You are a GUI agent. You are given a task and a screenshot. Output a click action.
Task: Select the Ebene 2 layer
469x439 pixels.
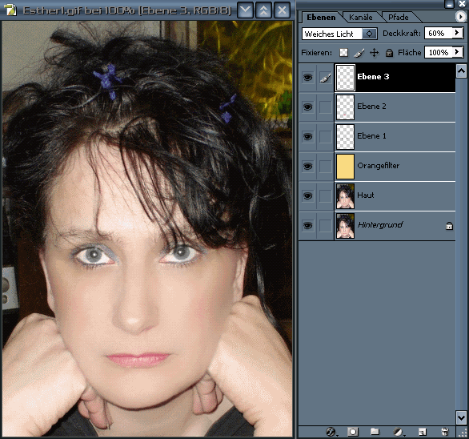tap(395, 107)
